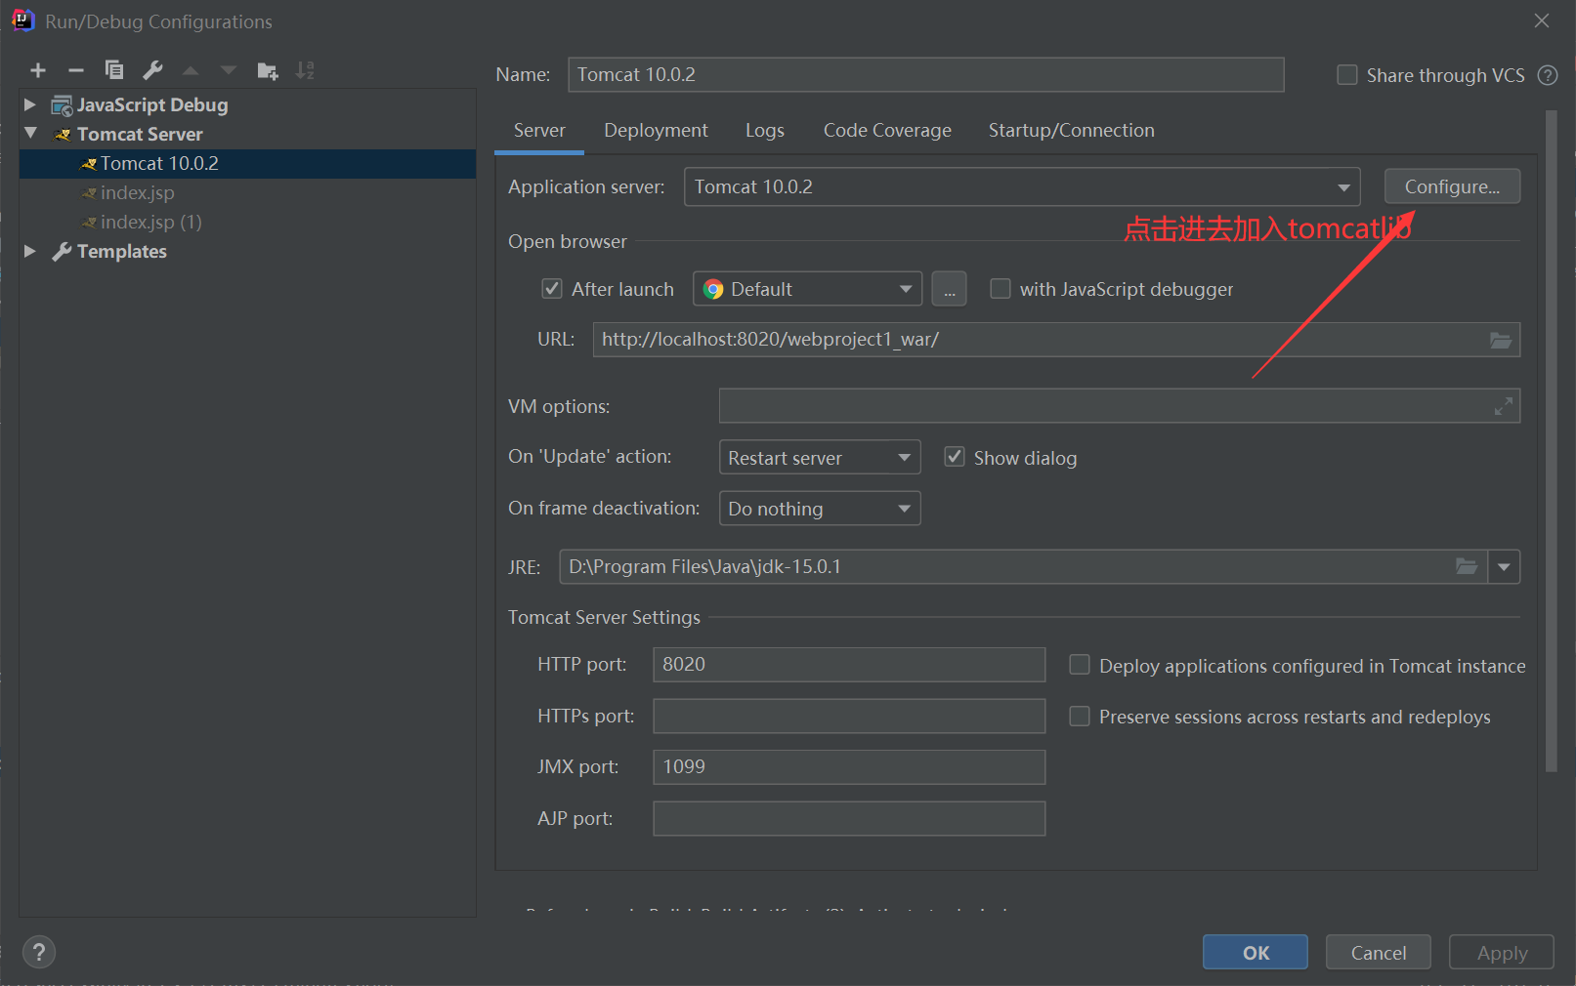Remove the selected configuration
The image size is (1576, 986).
pos(75,69)
